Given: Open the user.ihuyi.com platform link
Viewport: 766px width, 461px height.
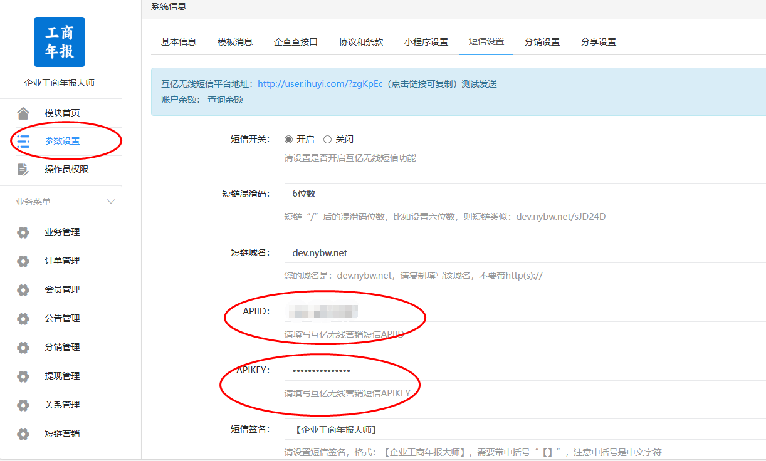Looking at the screenshot, I should point(320,84).
